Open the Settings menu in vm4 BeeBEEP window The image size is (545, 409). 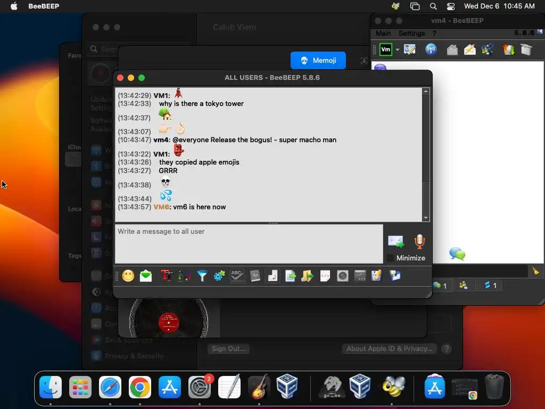click(411, 33)
